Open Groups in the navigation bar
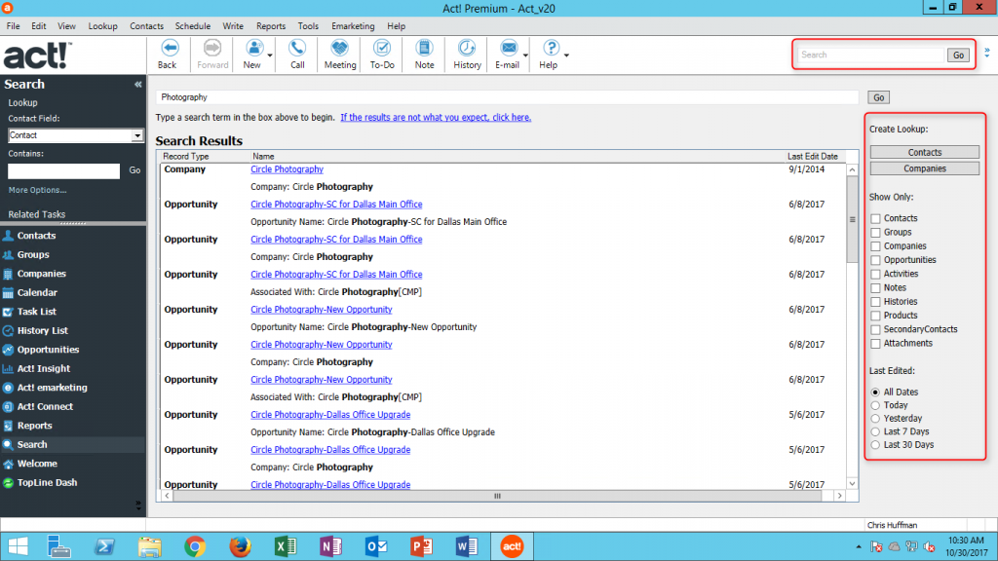The height and width of the screenshot is (561, 998). (x=33, y=254)
